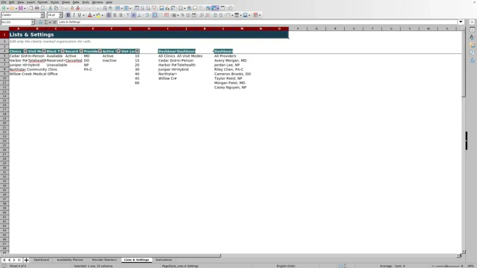Open the Data menu

click(x=76, y=2)
